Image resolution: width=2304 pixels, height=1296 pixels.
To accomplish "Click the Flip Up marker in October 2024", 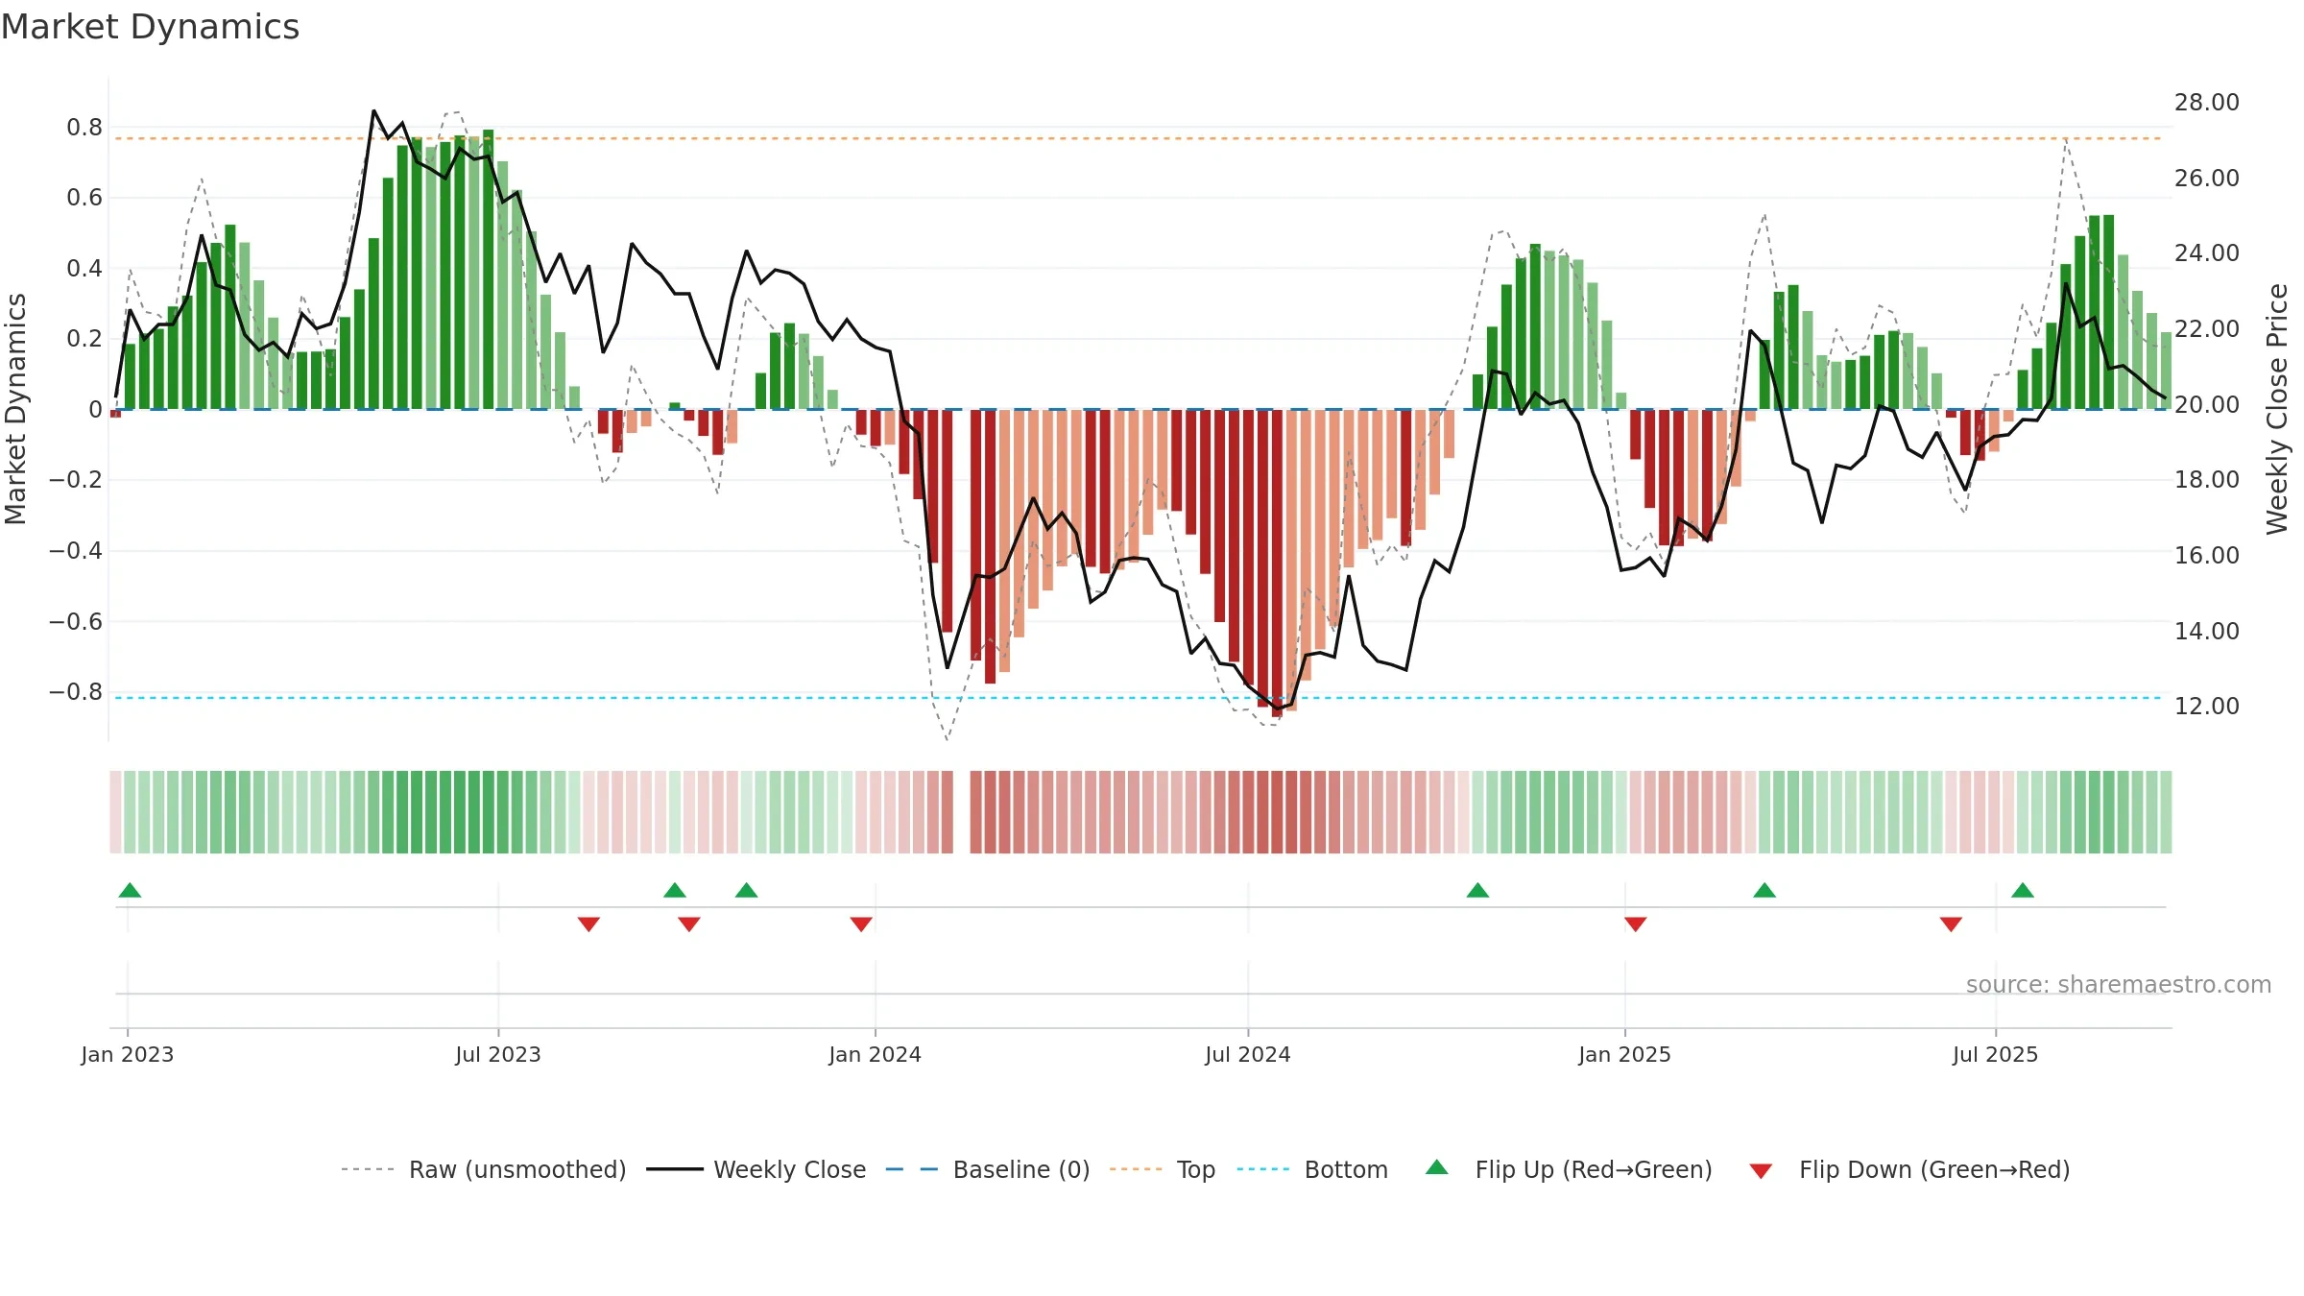I will click(1478, 890).
